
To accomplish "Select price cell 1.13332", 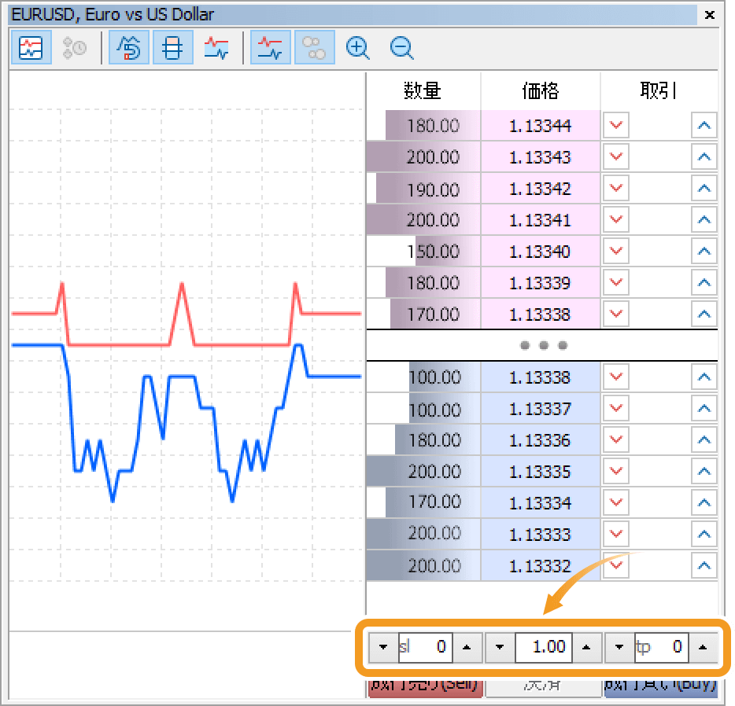I will point(541,566).
